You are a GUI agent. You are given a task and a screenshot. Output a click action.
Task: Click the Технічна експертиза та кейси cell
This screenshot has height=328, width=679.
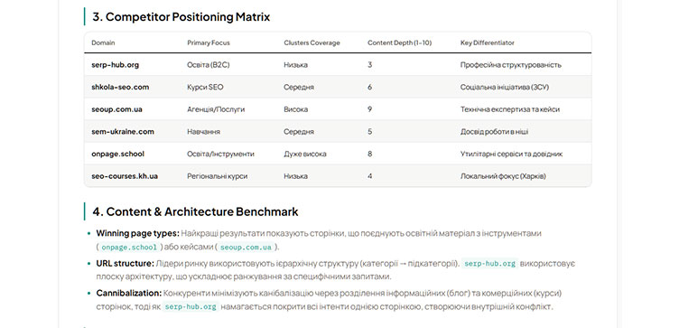pos(509,109)
